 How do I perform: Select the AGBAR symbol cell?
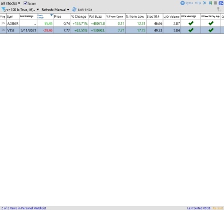tap(13, 24)
